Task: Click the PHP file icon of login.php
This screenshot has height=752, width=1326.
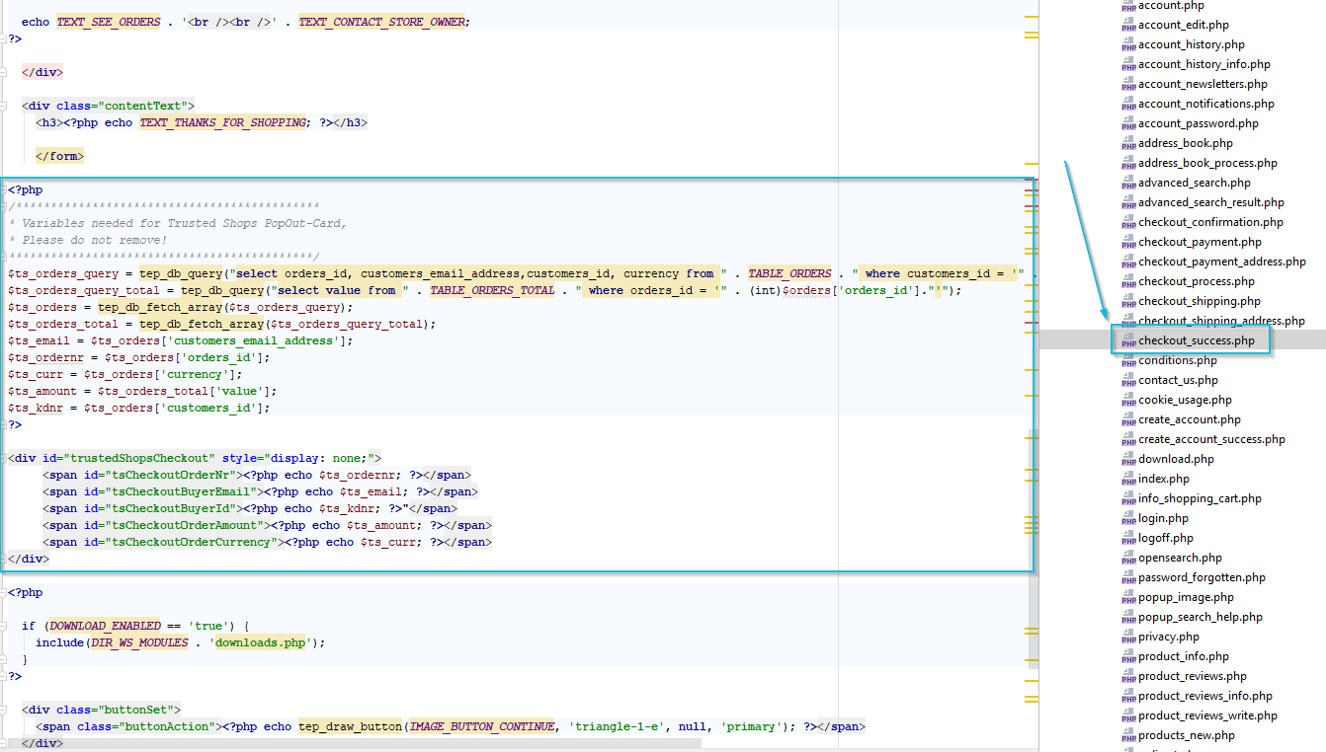Action: [1128, 519]
